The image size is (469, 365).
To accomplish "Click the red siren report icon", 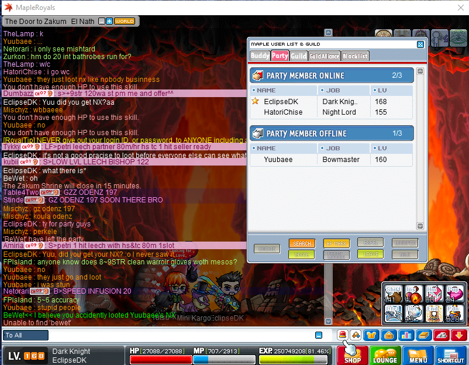I will click(343, 335).
